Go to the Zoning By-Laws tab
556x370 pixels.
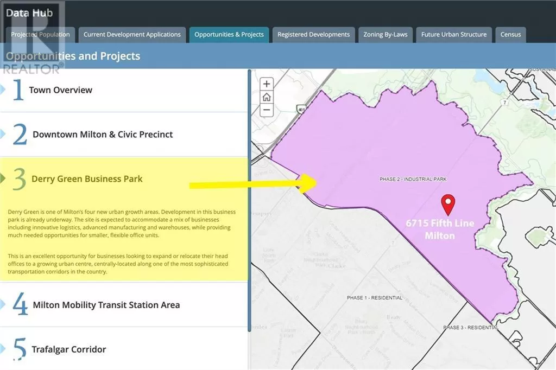click(x=386, y=35)
